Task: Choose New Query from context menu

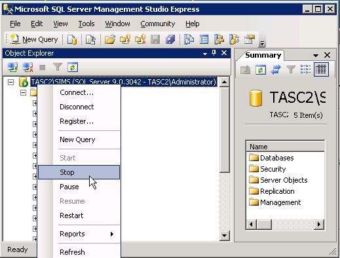Action: 79,139
